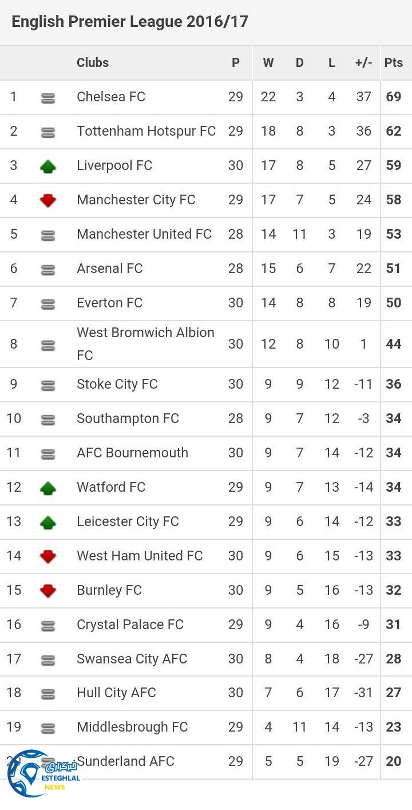
Task: Click Liverpool FC green up arrow icon
Action: [x=48, y=167]
